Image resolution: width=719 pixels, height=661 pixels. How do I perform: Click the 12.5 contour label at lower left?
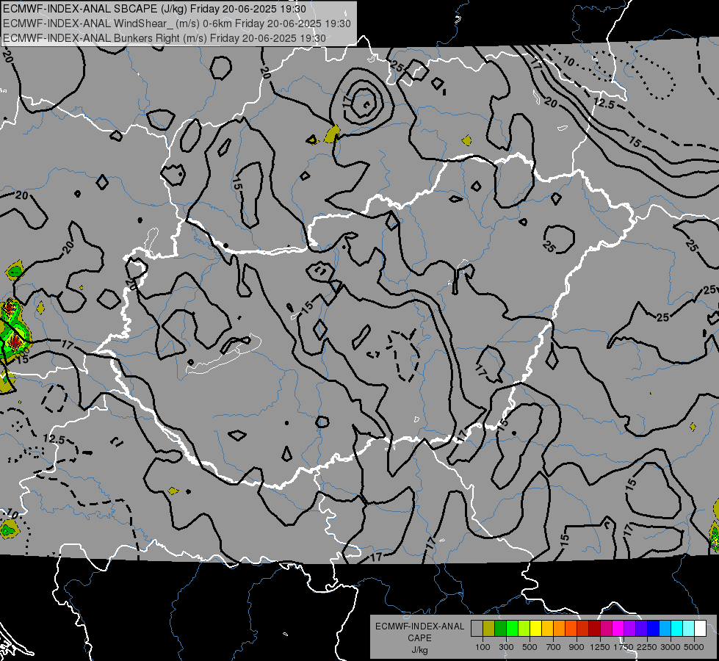pos(54,439)
